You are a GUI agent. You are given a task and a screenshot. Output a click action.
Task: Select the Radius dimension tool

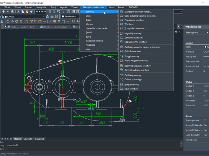point(8,21)
